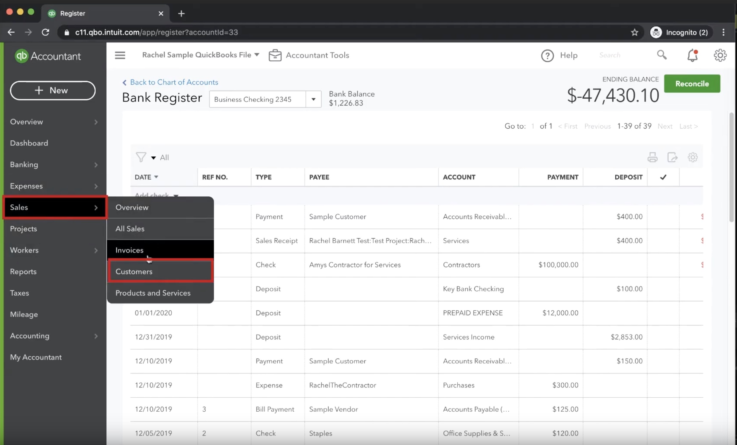Expand the Expenses sidebar chevron

click(x=96, y=186)
